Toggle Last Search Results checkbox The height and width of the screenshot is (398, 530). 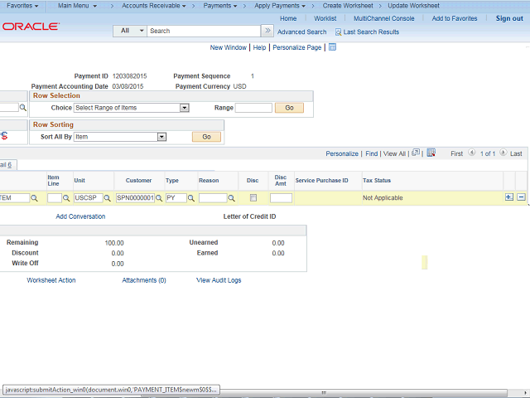pos(338,32)
